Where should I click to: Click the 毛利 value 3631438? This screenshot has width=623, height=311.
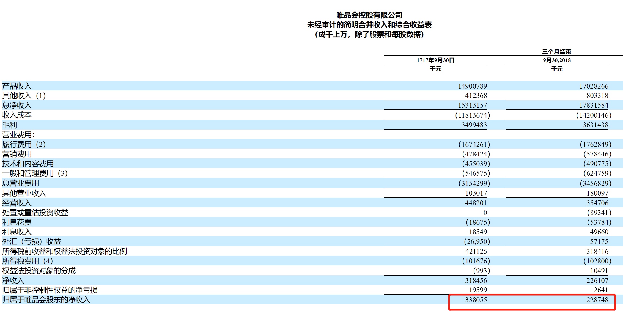595,125
